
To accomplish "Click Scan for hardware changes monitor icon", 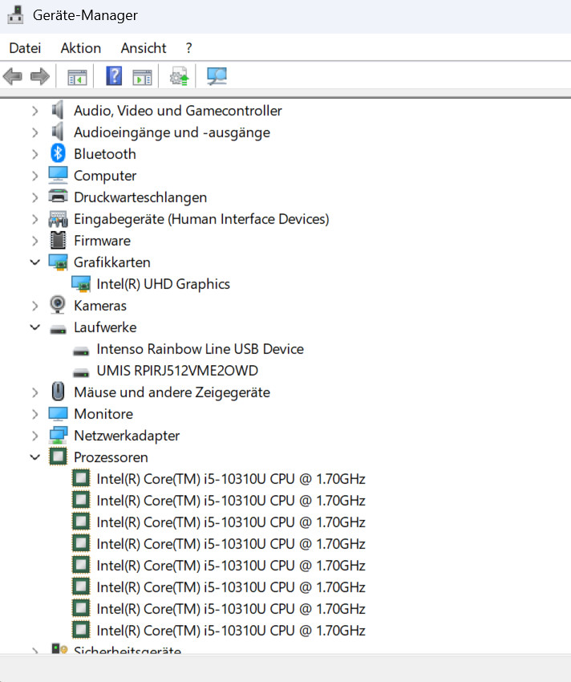I will coord(217,76).
